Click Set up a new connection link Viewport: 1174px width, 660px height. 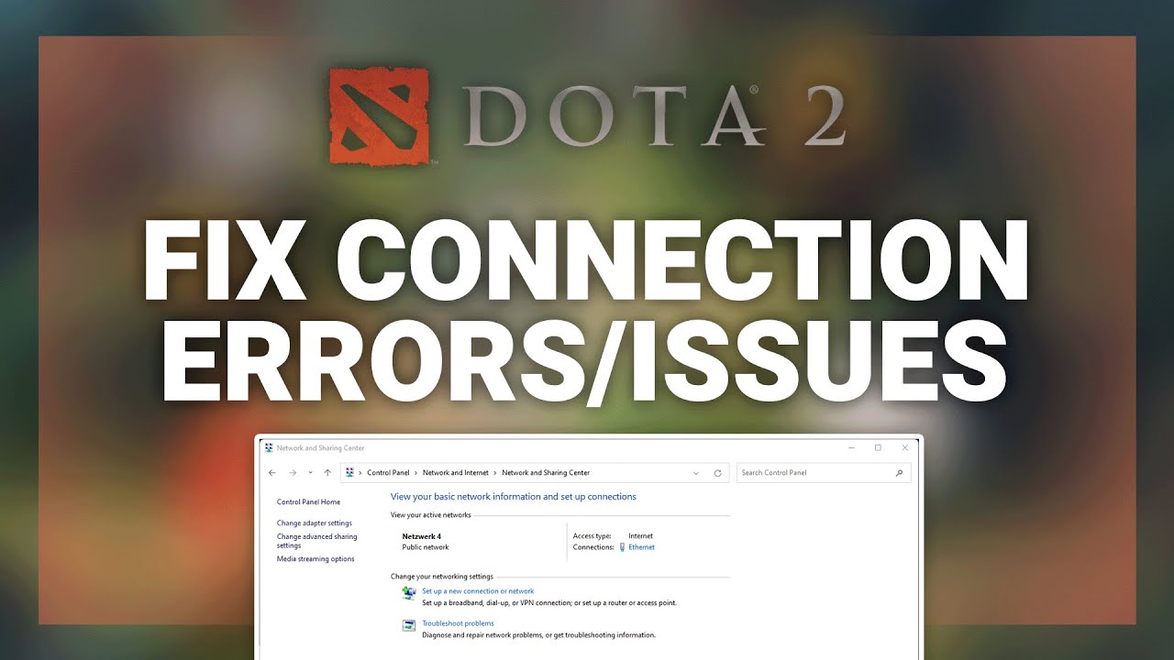pos(478,591)
